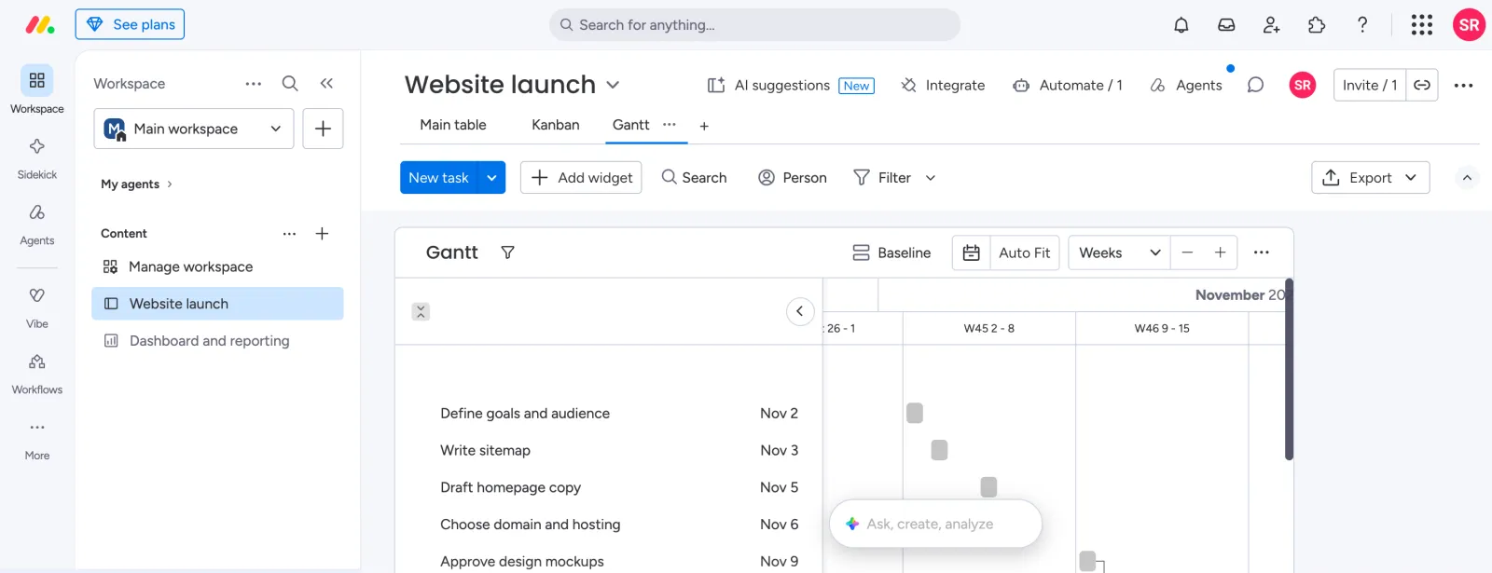The height and width of the screenshot is (573, 1492).
Task: Click the Gantt vertical scrollbar
Action: [1289, 369]
